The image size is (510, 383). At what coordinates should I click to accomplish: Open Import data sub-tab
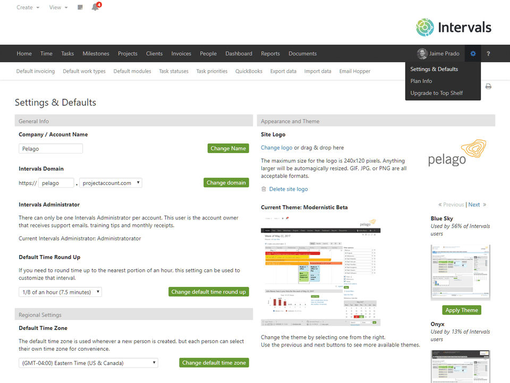(318, 71)
